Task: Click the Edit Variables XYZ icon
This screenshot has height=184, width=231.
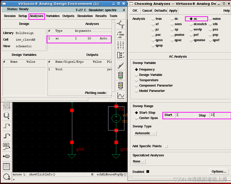Action: coord(121,45)
